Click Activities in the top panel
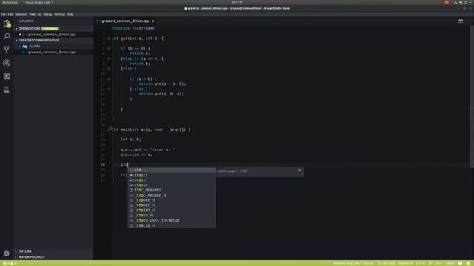 10,2
